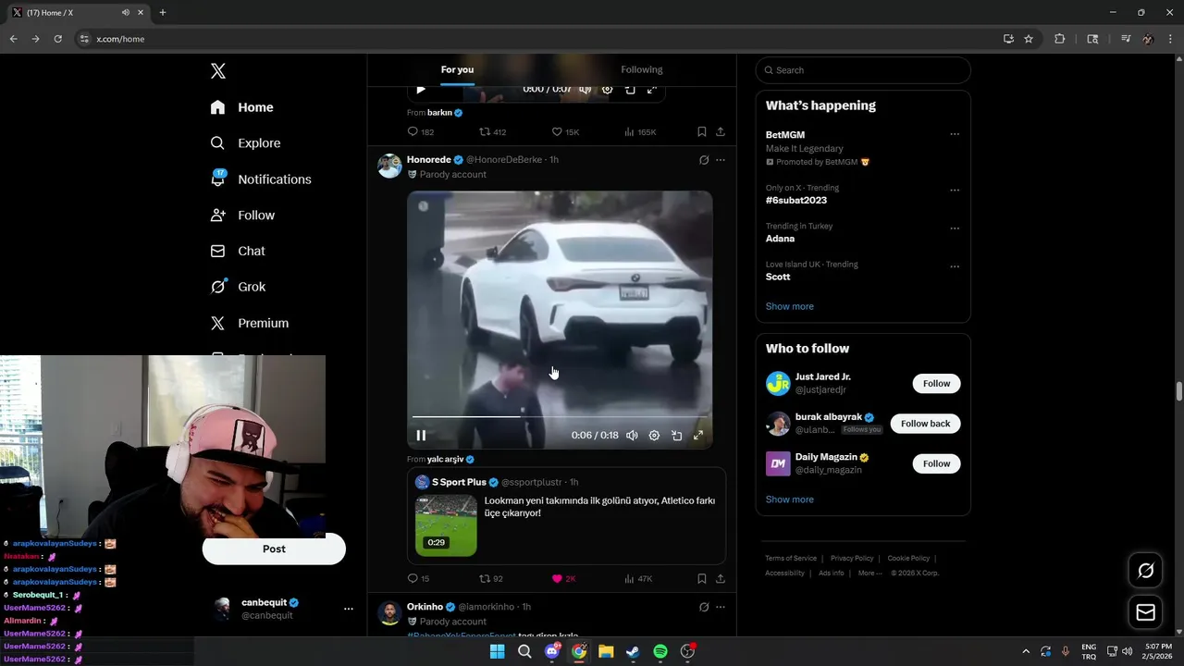Expand the footer More link
The image size is (1184, 666).
869,573
